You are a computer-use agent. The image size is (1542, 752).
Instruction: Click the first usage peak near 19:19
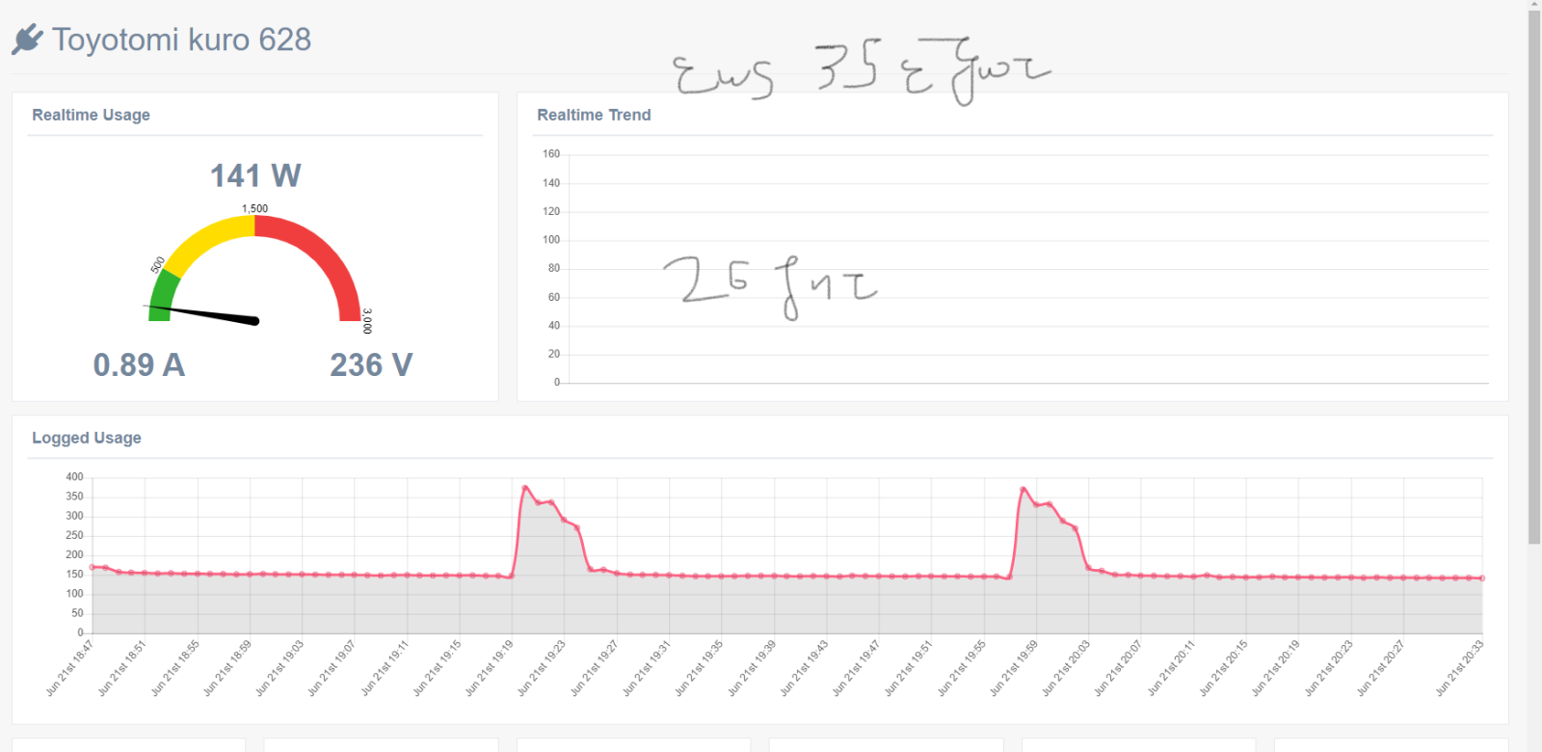point(525,488)
